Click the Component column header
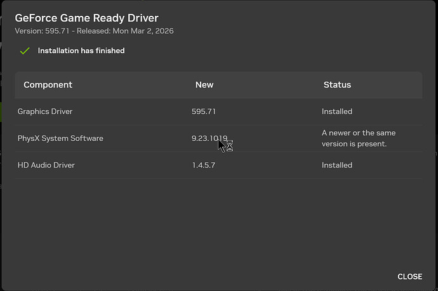 [x=48, y=84]
